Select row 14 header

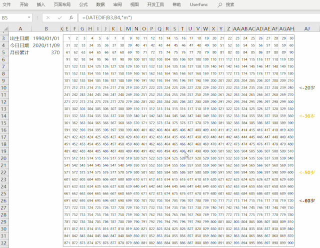click(x=3, y=116)
